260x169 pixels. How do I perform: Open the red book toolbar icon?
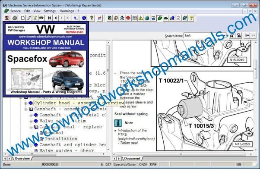tap(128, 18)
